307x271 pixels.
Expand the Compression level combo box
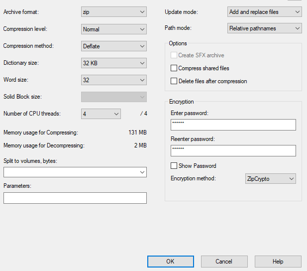tap(114, 29)
